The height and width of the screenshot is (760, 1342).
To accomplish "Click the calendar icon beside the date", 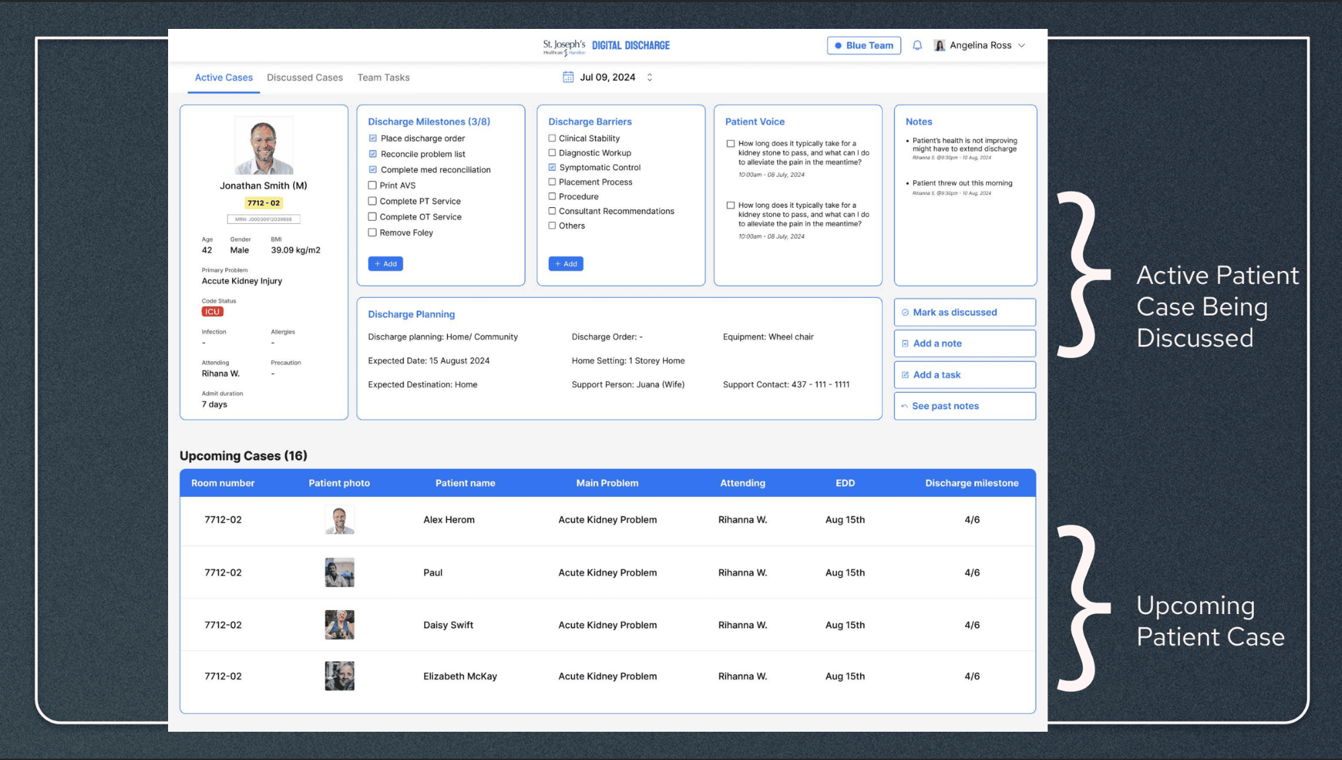I will [x=568, y=77].
